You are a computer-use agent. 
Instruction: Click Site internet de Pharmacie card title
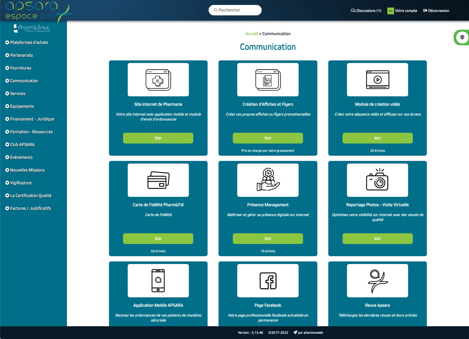pos(158,104)
